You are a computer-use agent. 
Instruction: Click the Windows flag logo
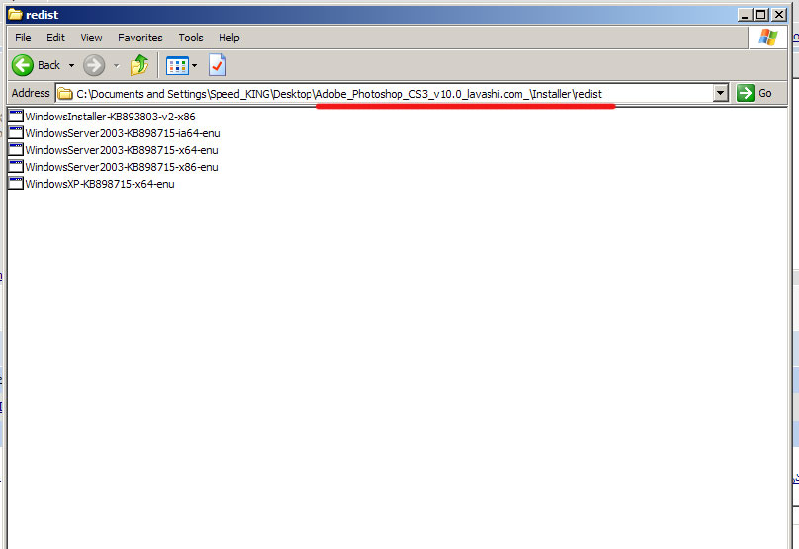click(768, 38)
